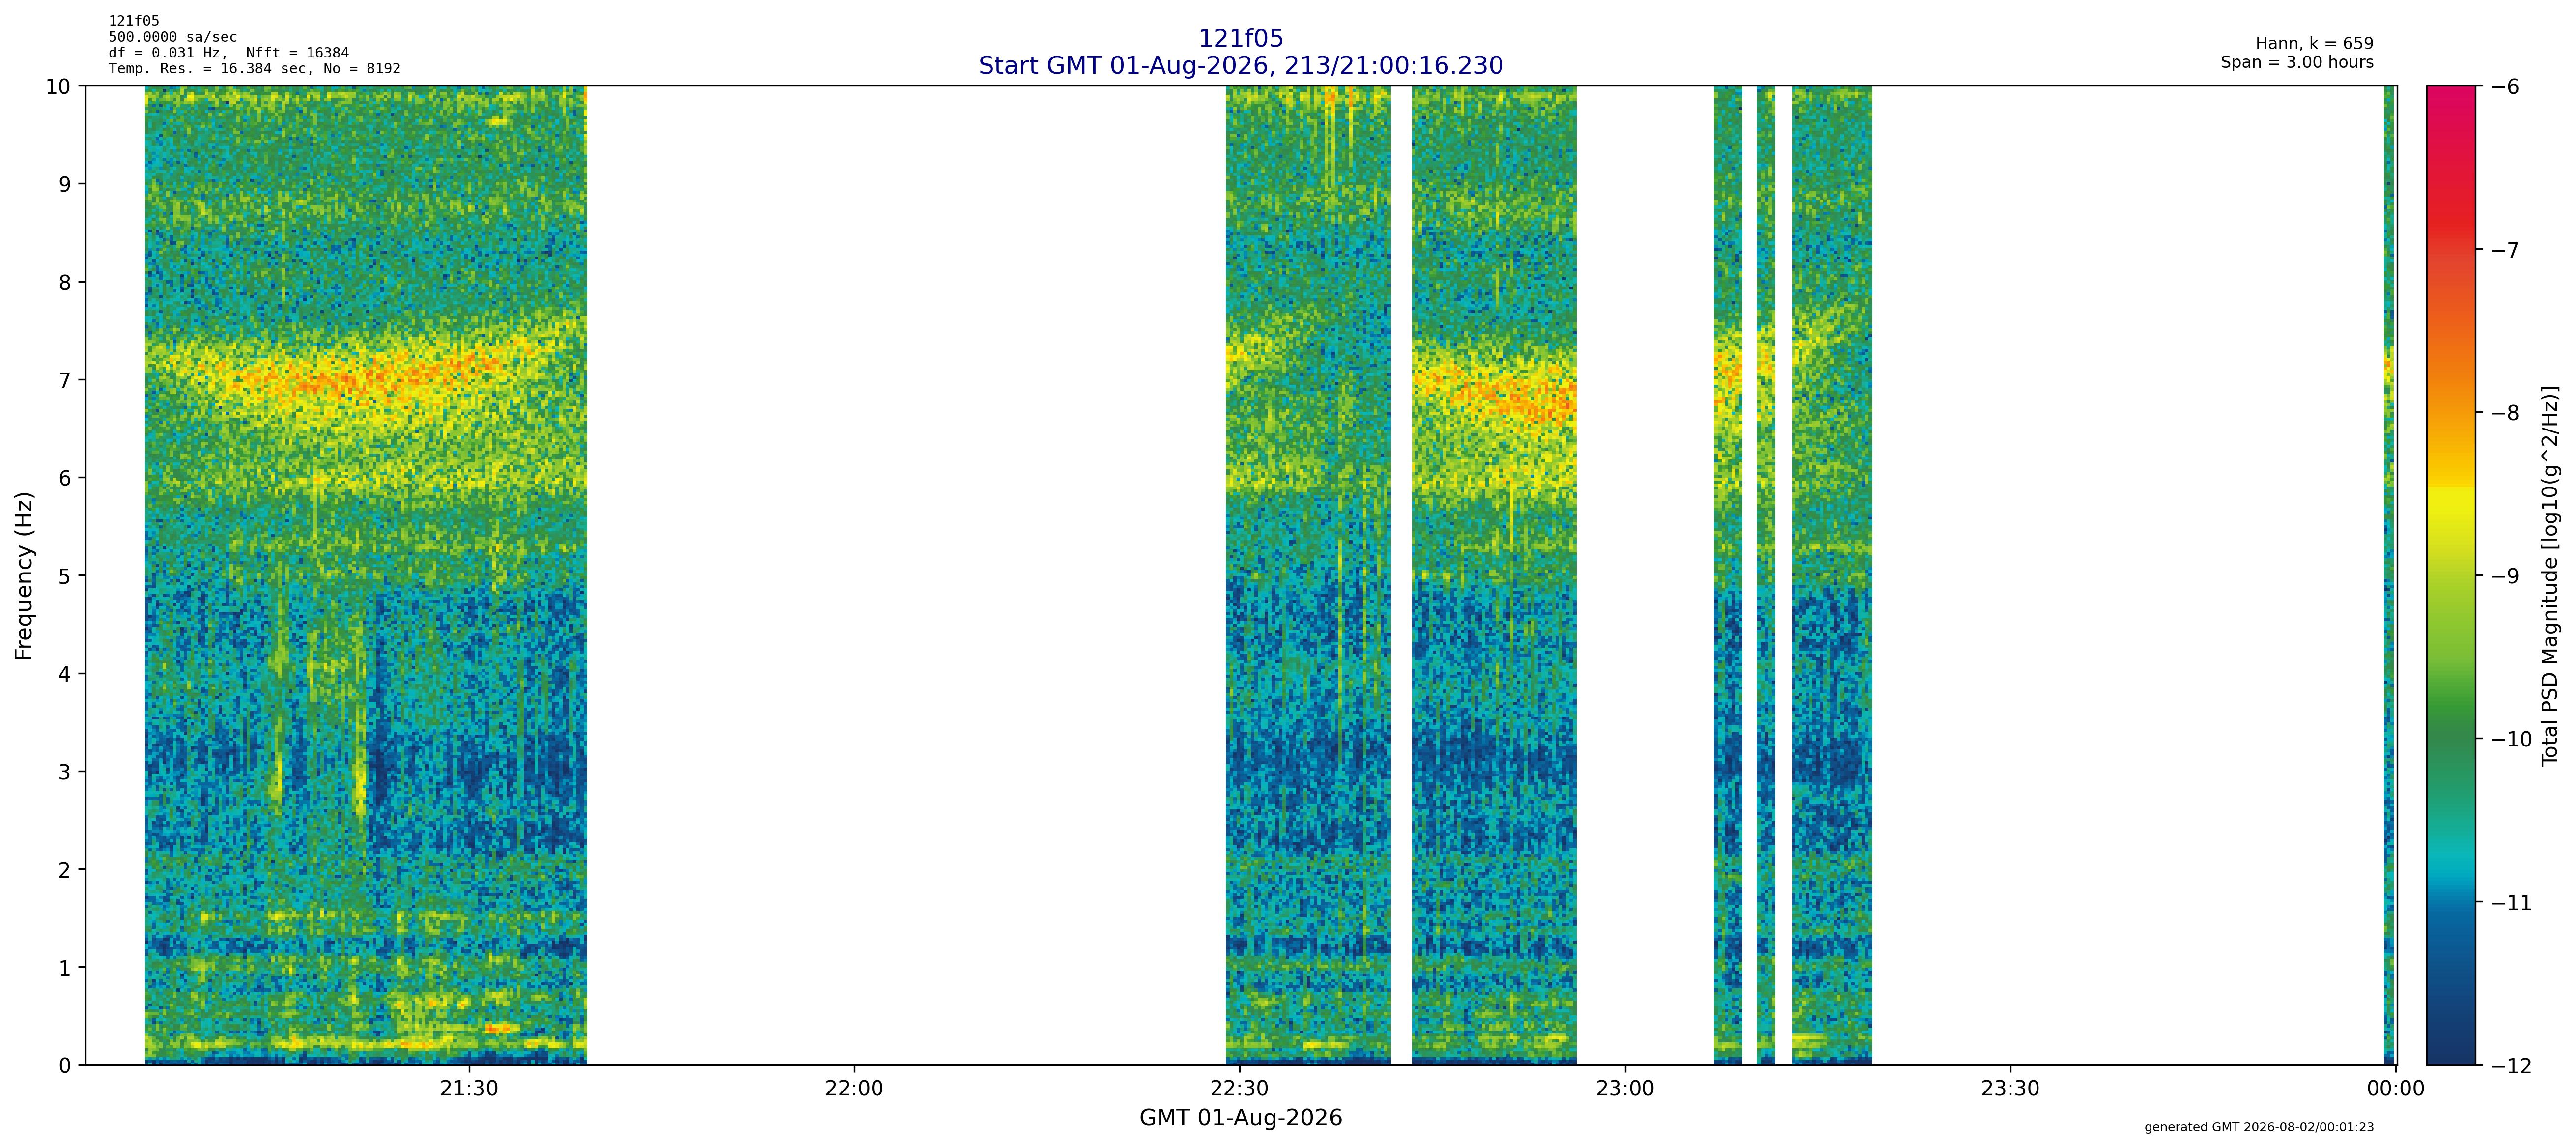The width and height of the screenshot is (2576, 1148).
Task: Select the "Start GMT 01-Aug-2026, 213/21:00:16.230" subtitle
Action: 1241,66
